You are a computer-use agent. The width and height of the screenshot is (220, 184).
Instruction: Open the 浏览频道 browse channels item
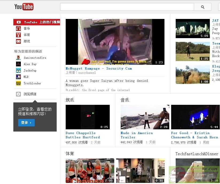[30, 94]
